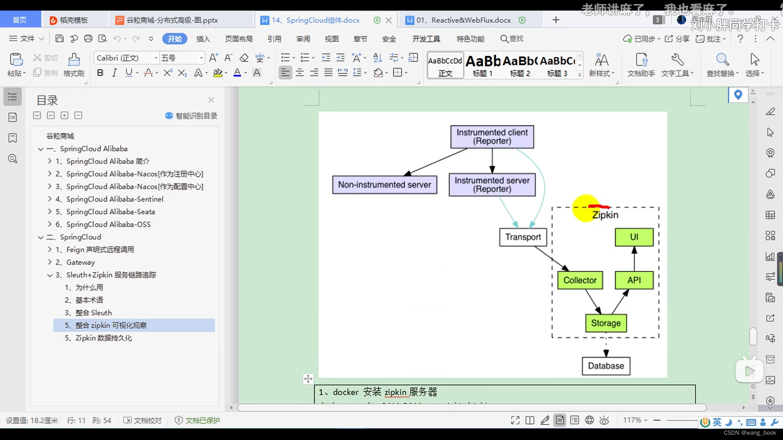Viewport: 783px width, 440px height.
Task: Open the 引用 ribbon tab
Action: point(274,39)
